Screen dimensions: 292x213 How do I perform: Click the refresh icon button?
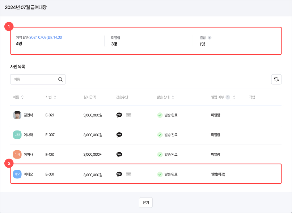pyautogui.click(x=276, y=79)
